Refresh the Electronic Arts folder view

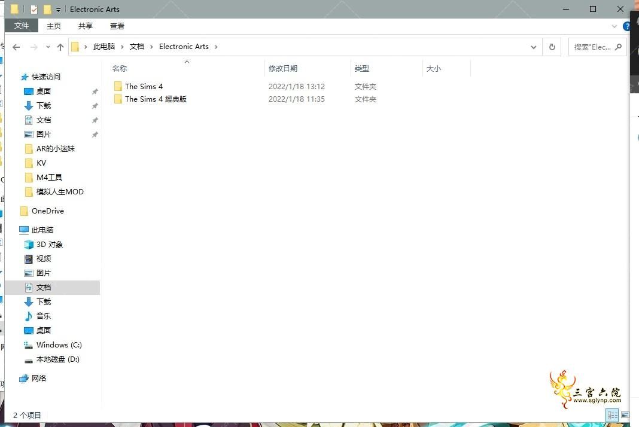tap(552, 47)
